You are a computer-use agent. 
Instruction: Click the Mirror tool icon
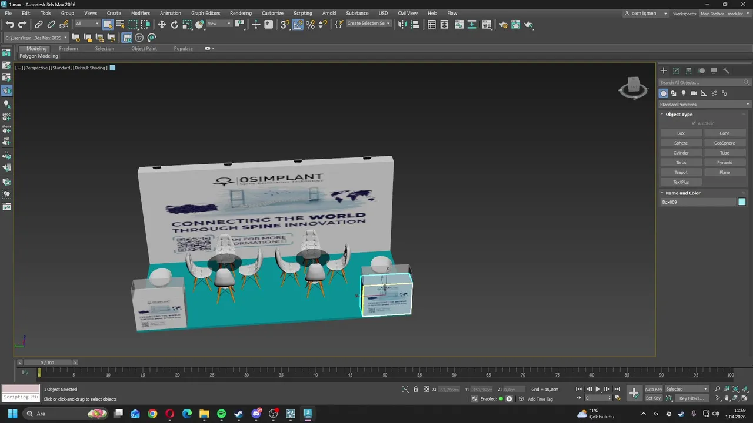[402, 24]
